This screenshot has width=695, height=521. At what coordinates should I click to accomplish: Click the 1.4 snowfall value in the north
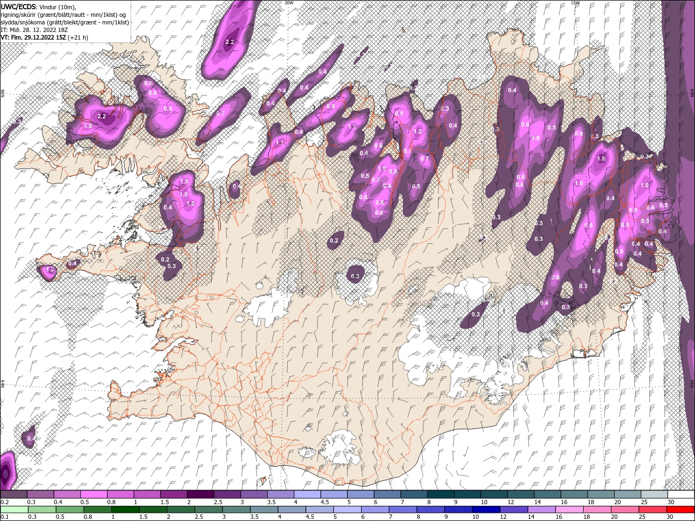tap(351, 126)
